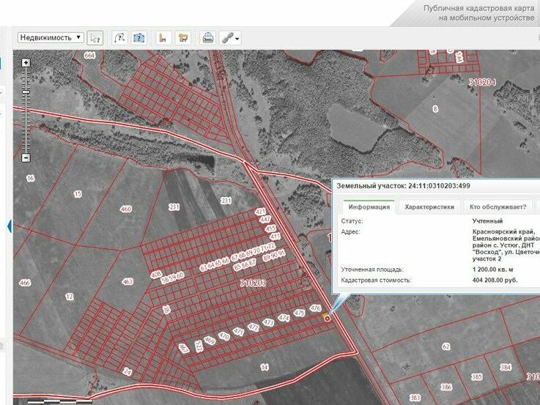The image size is (540, 405).
Task: Click the cadastral value 404 208.00 руб.
Action: coord(495,280)
